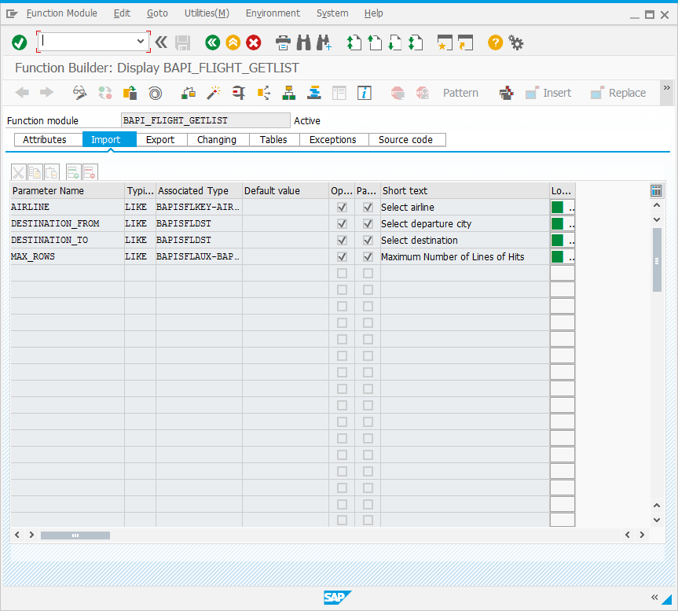Click the Activate magic wand icon
The height and width of the screenshot is (611, 678).
(x=213, y=93)
